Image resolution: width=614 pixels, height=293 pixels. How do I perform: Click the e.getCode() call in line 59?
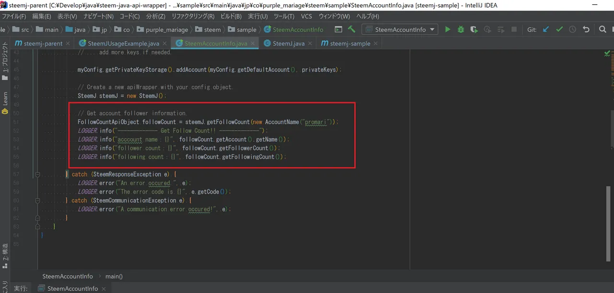[210, 192]
